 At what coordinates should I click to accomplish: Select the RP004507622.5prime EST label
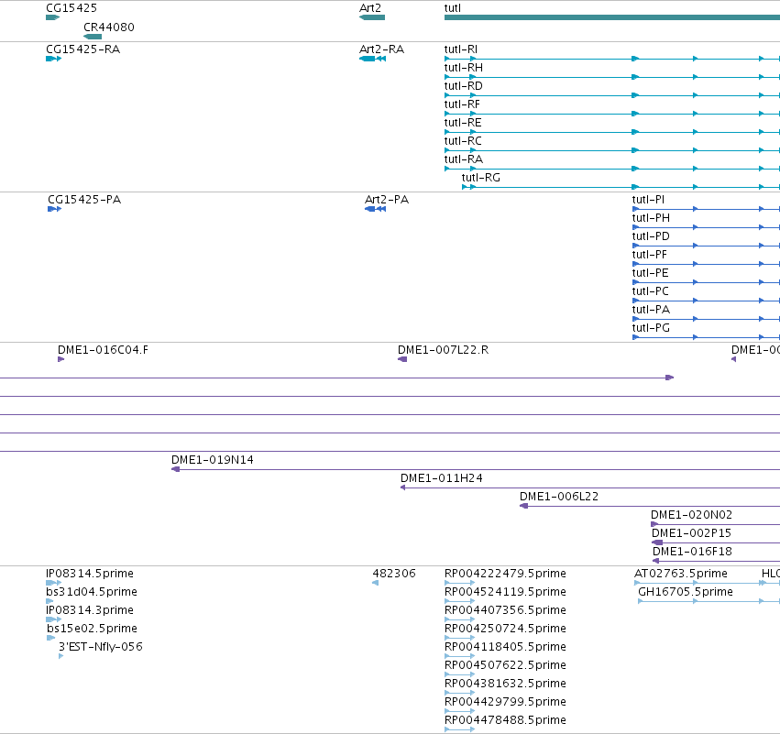(x=505, y=665)
